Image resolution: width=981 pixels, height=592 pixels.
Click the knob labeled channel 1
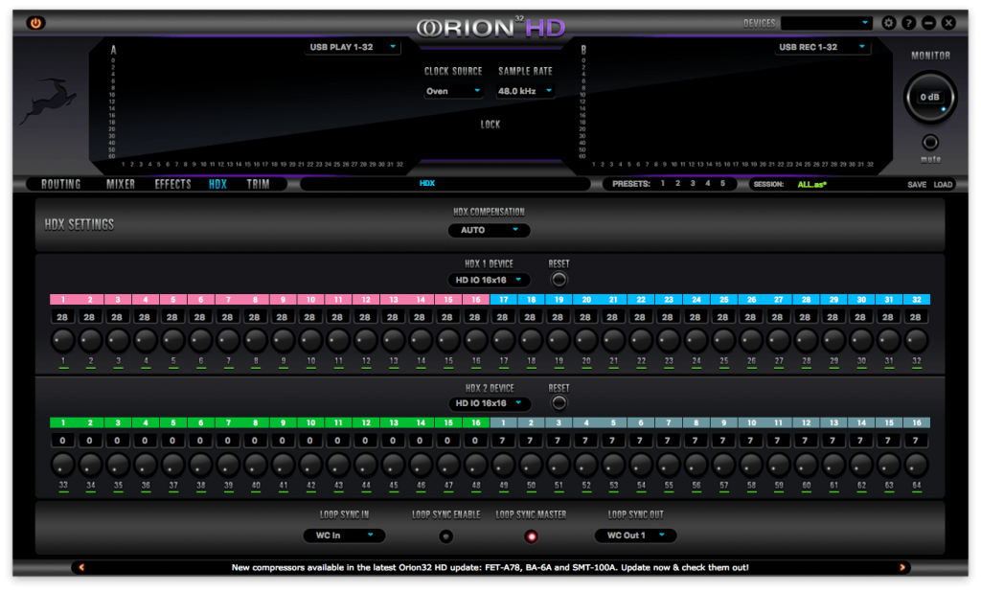coord(62,341)
